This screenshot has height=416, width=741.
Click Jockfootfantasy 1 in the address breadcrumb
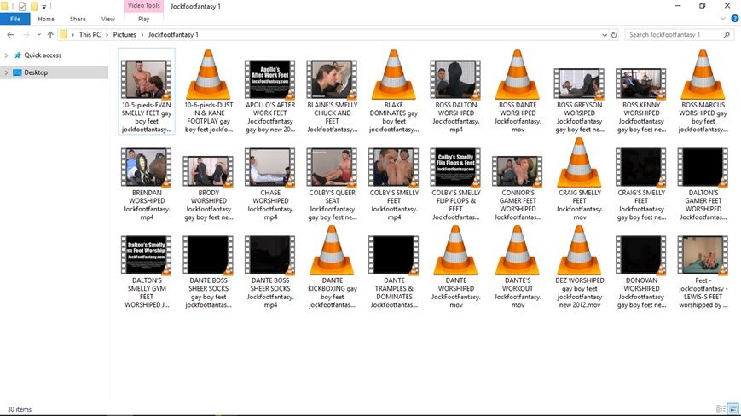(x=173, y=34)
